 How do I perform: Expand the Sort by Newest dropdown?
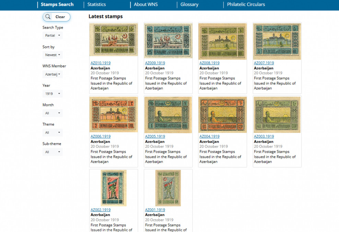52,55
